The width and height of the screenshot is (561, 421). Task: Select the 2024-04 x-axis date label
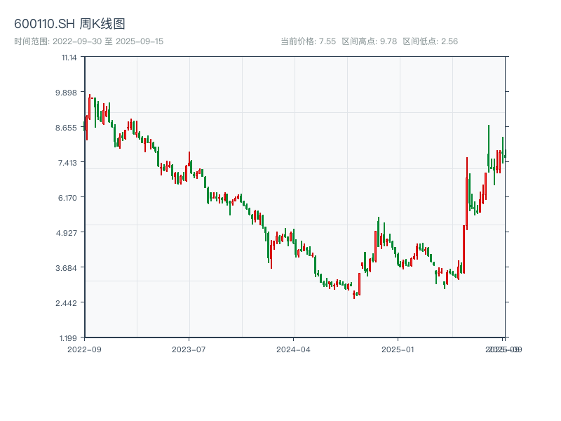(x=294, y=349)
